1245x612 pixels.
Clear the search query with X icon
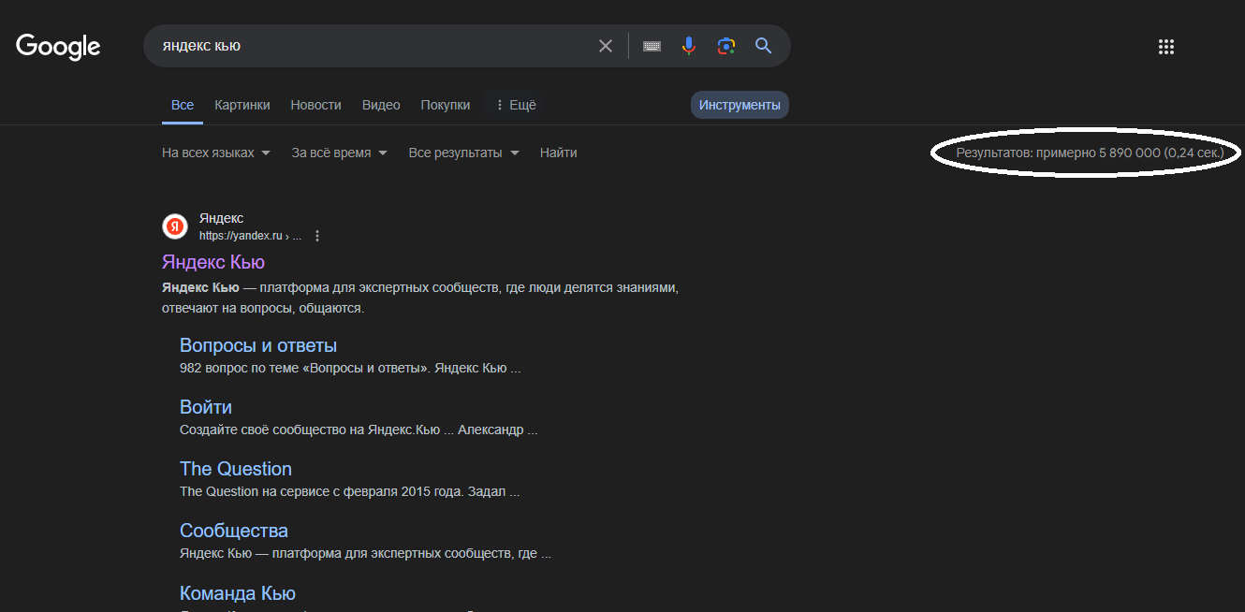click(x=606, y=46)
